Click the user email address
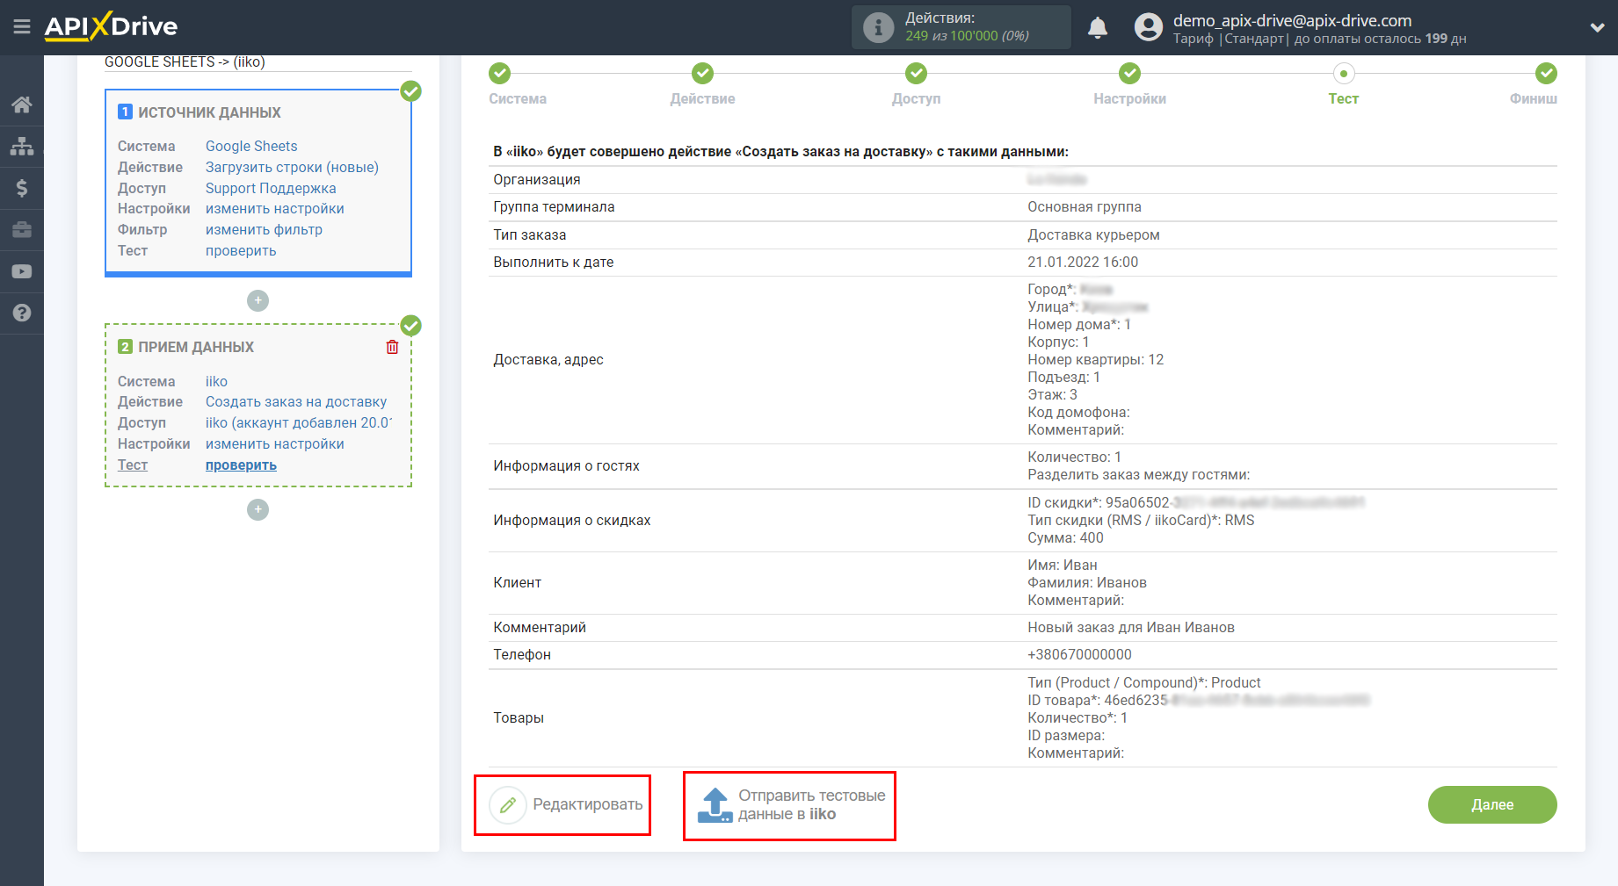 tap(1292, 20)
